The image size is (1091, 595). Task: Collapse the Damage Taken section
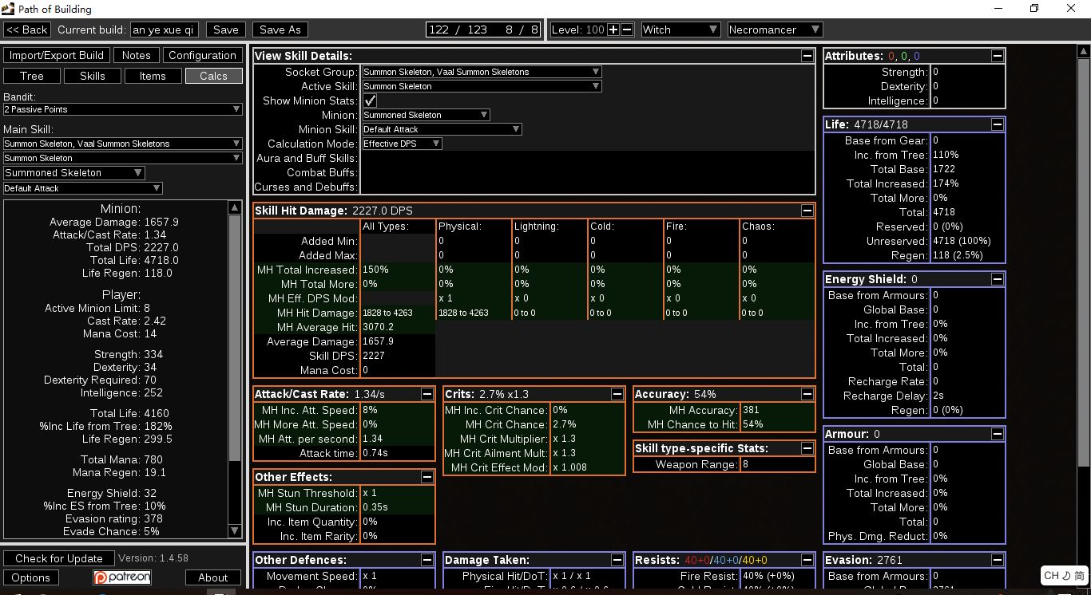(x=617, y=560)
